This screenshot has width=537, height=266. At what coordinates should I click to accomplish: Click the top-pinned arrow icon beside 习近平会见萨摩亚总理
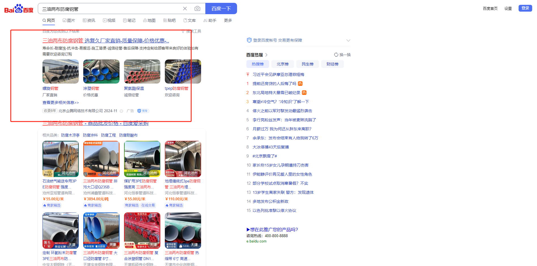[248, 75]
